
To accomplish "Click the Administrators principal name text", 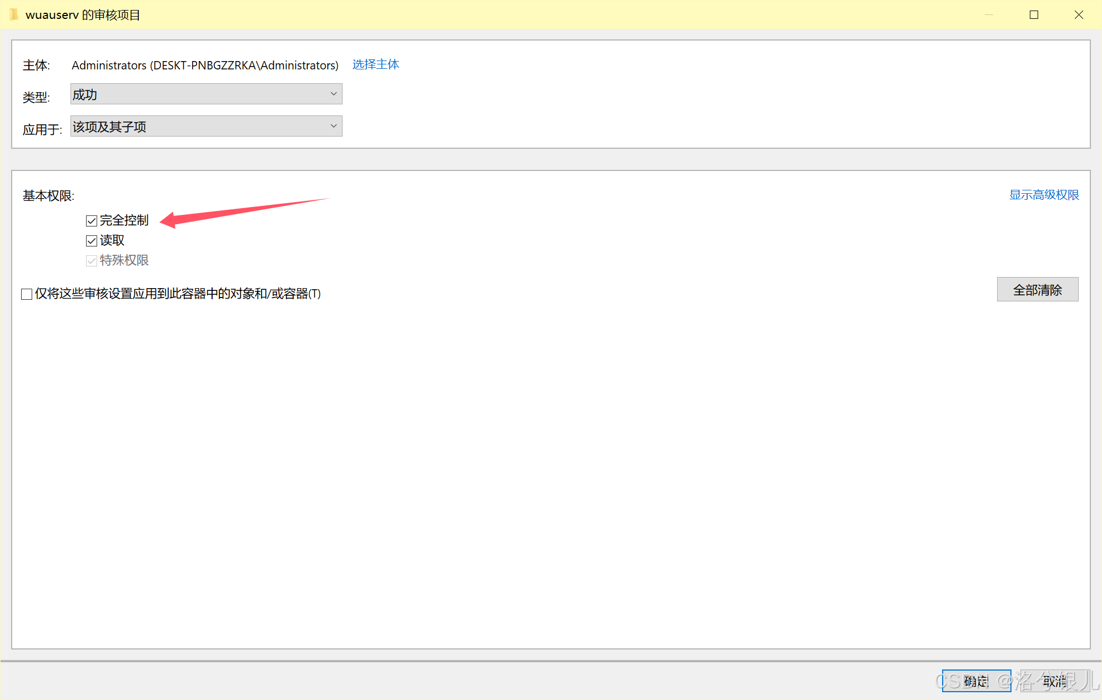I will 205,66.
